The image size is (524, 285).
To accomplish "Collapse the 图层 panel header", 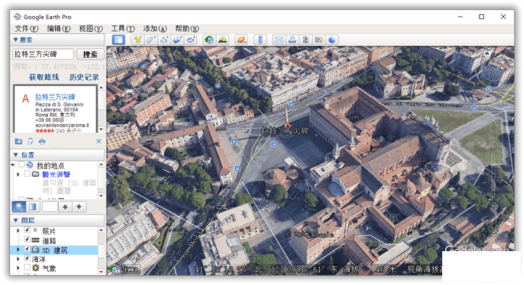I will click(57, 221).
